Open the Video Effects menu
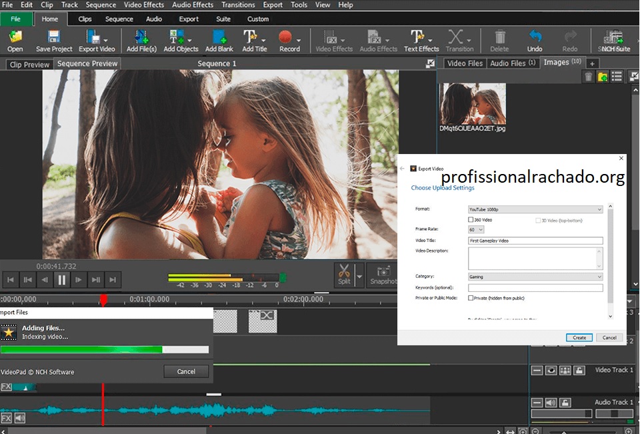This screenshot has height=434, width=640. click(144, 5)
